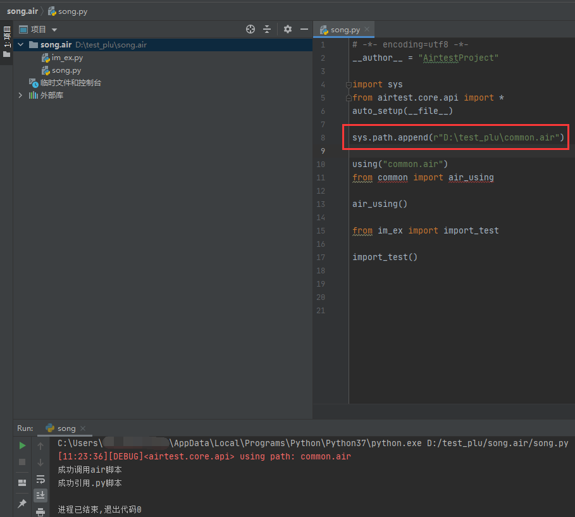
Task: Select the song.air root folder row
Action: click(163, 45)
